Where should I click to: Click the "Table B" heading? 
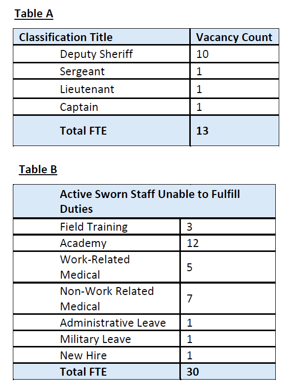point(38,170)
